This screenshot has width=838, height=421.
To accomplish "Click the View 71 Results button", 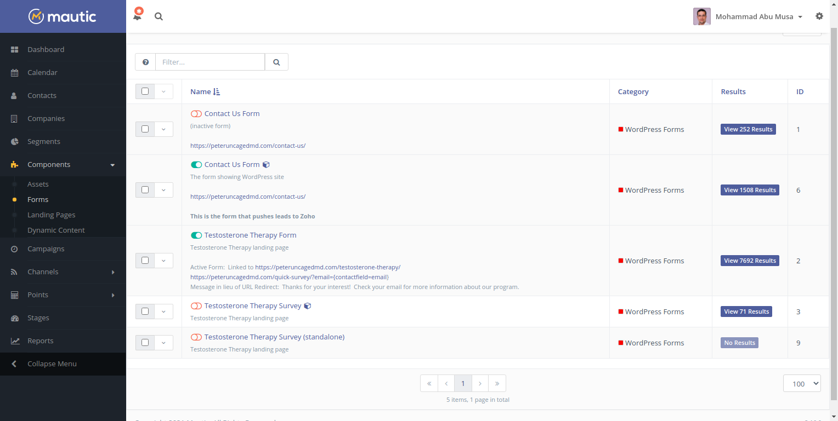I will pyautogui.click(x=746, y=312).
